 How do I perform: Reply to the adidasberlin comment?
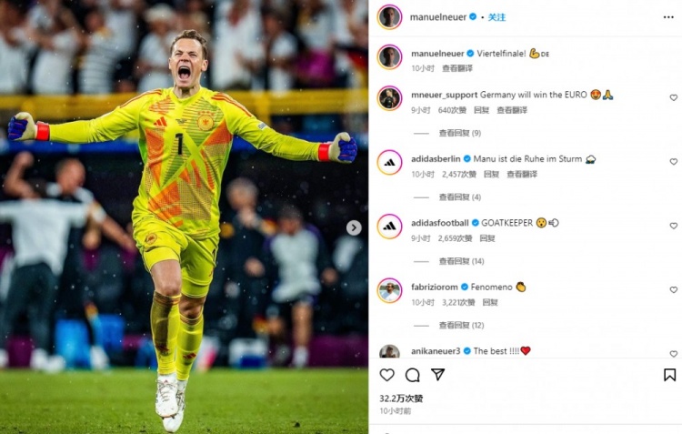tap(491, 174)
